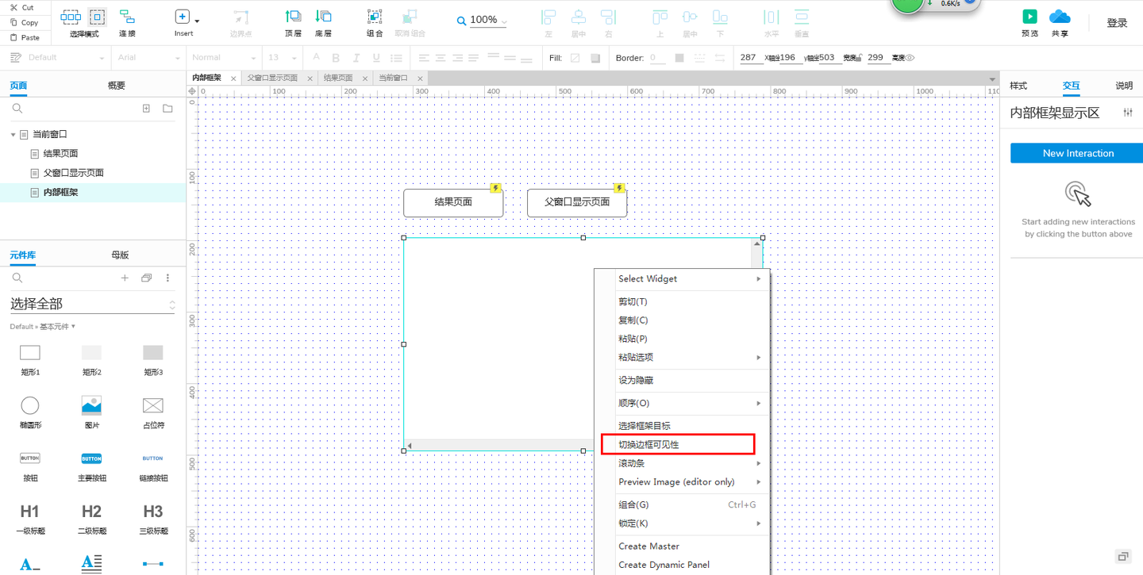Click the Paste clipboard icon in the toolbar
Image resolution: width=1143 pixels, height=575 pixels.
[x=13, y=37]
